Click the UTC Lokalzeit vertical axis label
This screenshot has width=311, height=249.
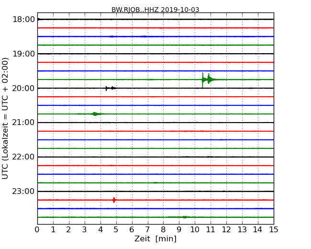[5, 118]
